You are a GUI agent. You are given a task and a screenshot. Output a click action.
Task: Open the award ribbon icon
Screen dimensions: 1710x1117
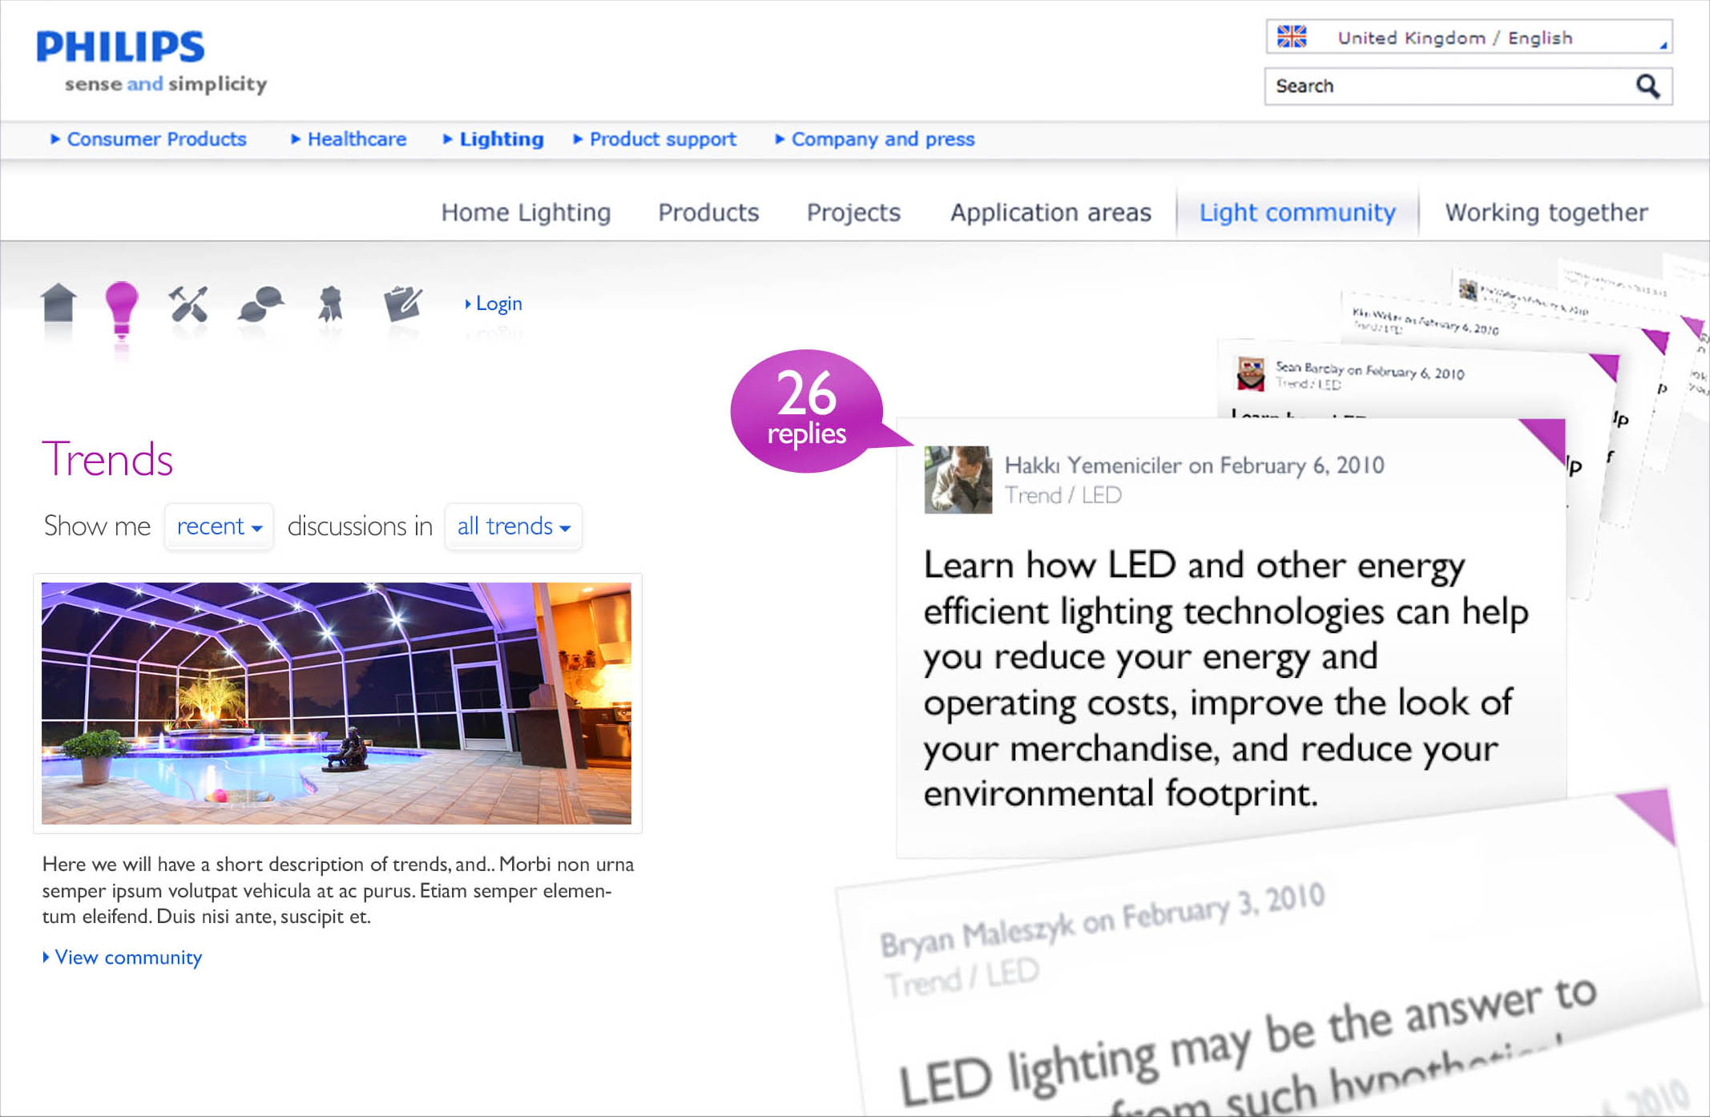[330, 304]
